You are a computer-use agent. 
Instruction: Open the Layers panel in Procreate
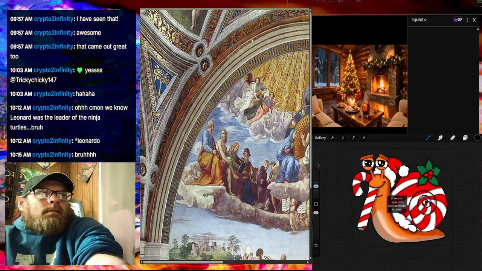(x=465, y=138)
